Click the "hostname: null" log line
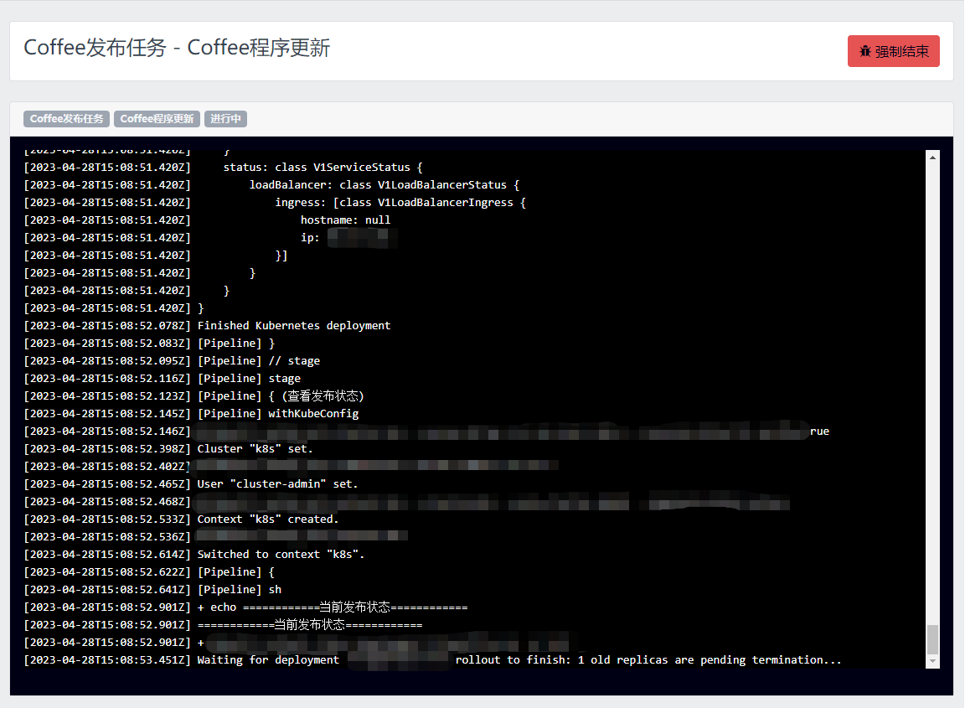The image size is (965, 708). point(345,220)
